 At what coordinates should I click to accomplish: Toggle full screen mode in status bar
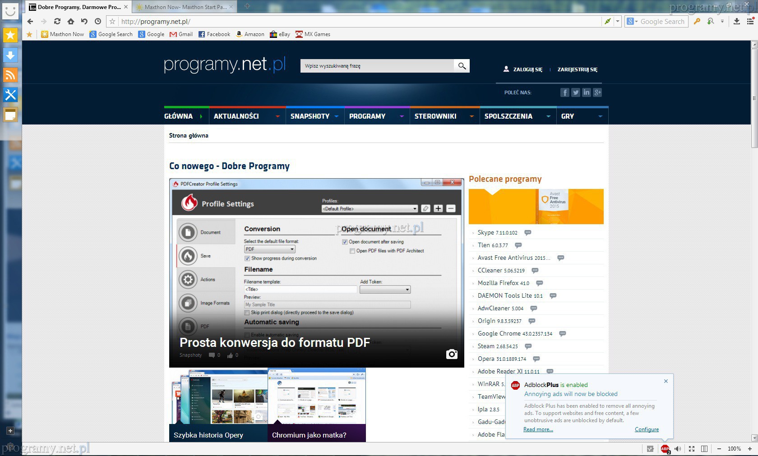[x=691, y=449]
